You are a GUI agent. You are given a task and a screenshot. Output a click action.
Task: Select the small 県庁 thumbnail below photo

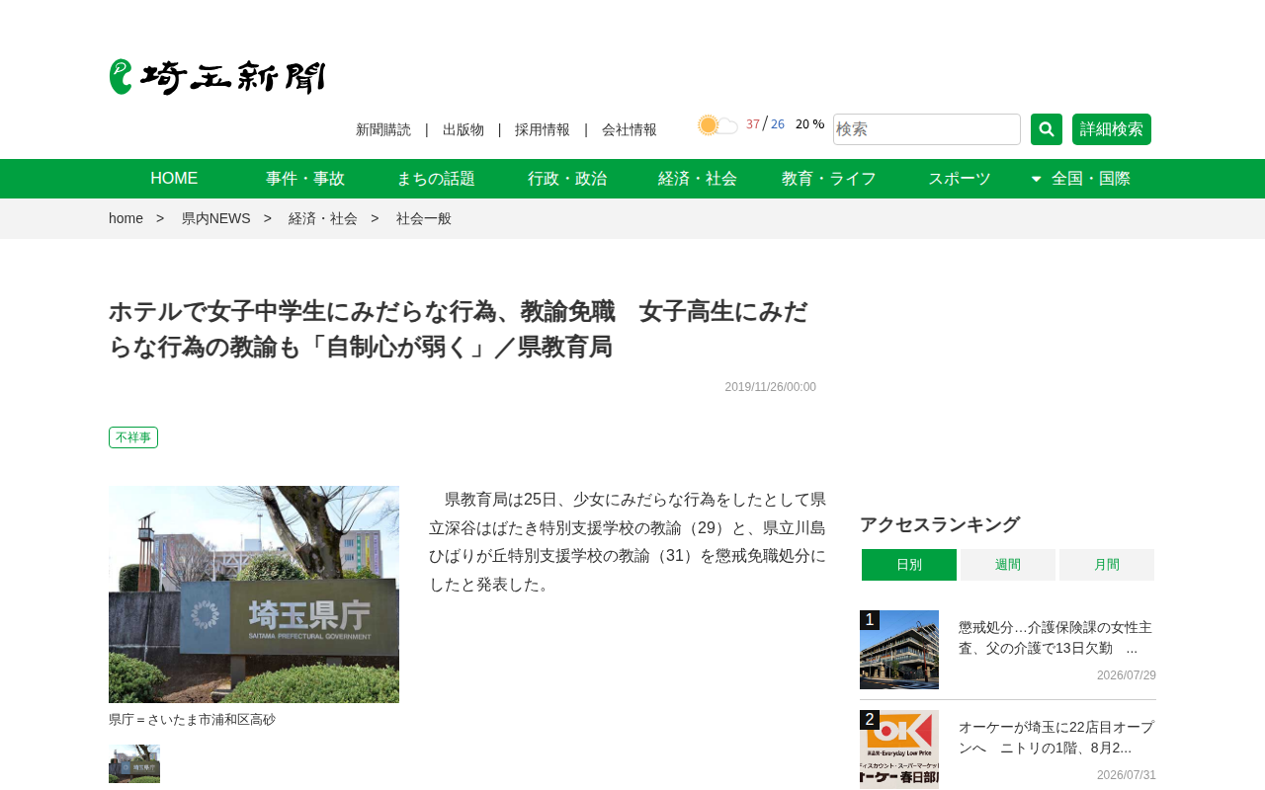[x=134, y=764]
